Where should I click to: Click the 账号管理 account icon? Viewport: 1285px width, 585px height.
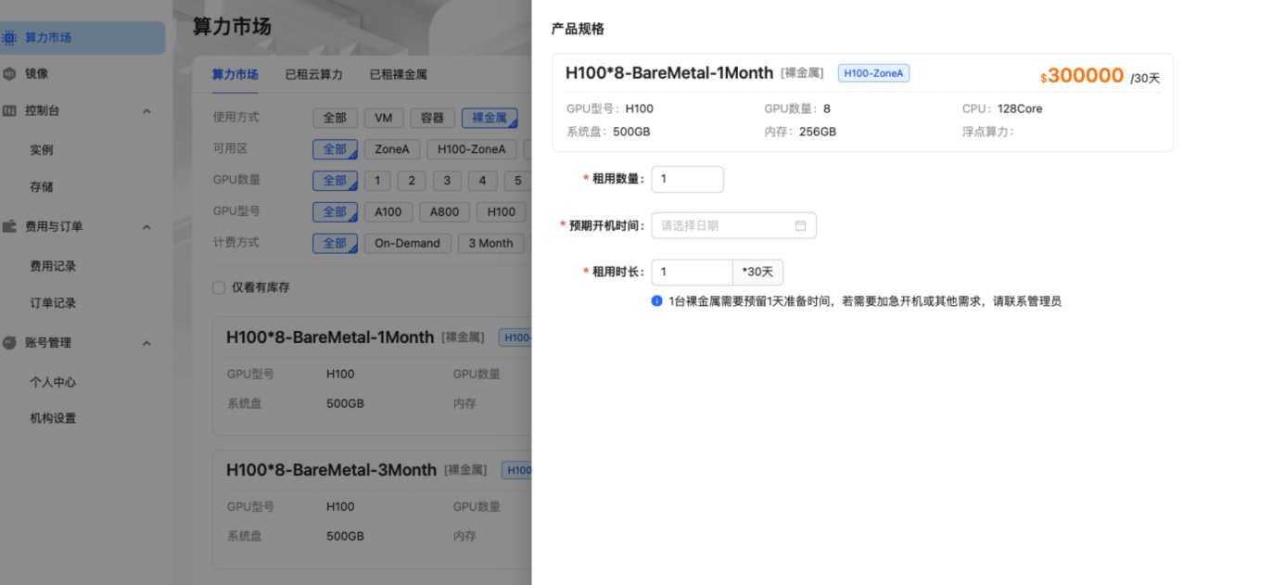click(9, 343)
